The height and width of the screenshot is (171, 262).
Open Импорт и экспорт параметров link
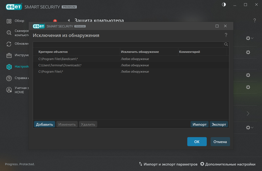point(168,164)
